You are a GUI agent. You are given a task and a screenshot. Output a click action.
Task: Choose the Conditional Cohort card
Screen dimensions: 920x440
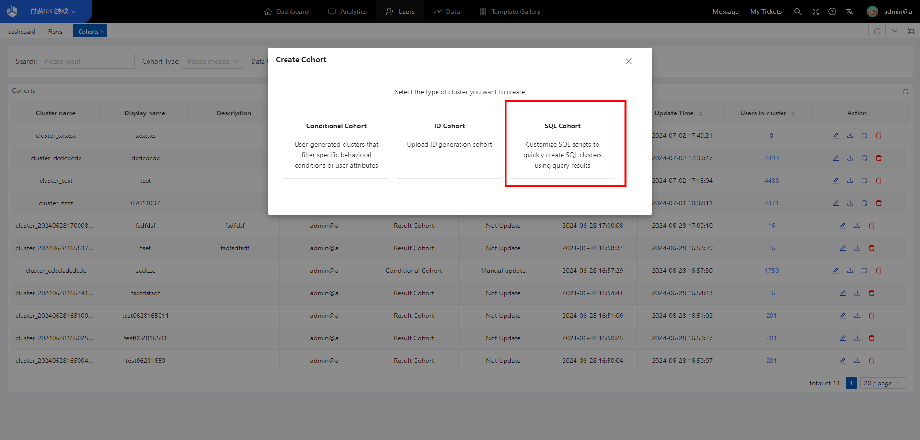click(336, 145)
